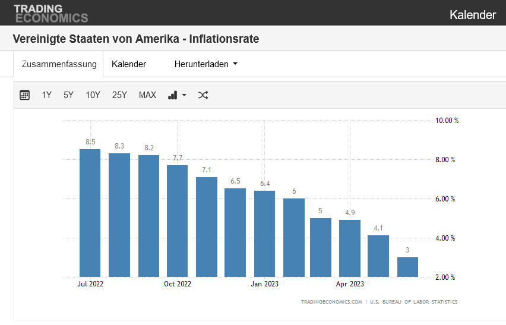This screenshot has height=325, width=506.
Task: Click the shuffle compare icon
Action: 203,95
